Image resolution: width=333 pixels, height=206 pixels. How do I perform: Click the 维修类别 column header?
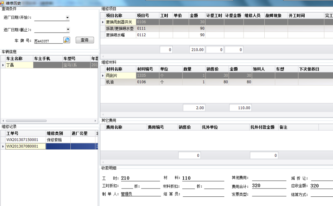(58, 133)
